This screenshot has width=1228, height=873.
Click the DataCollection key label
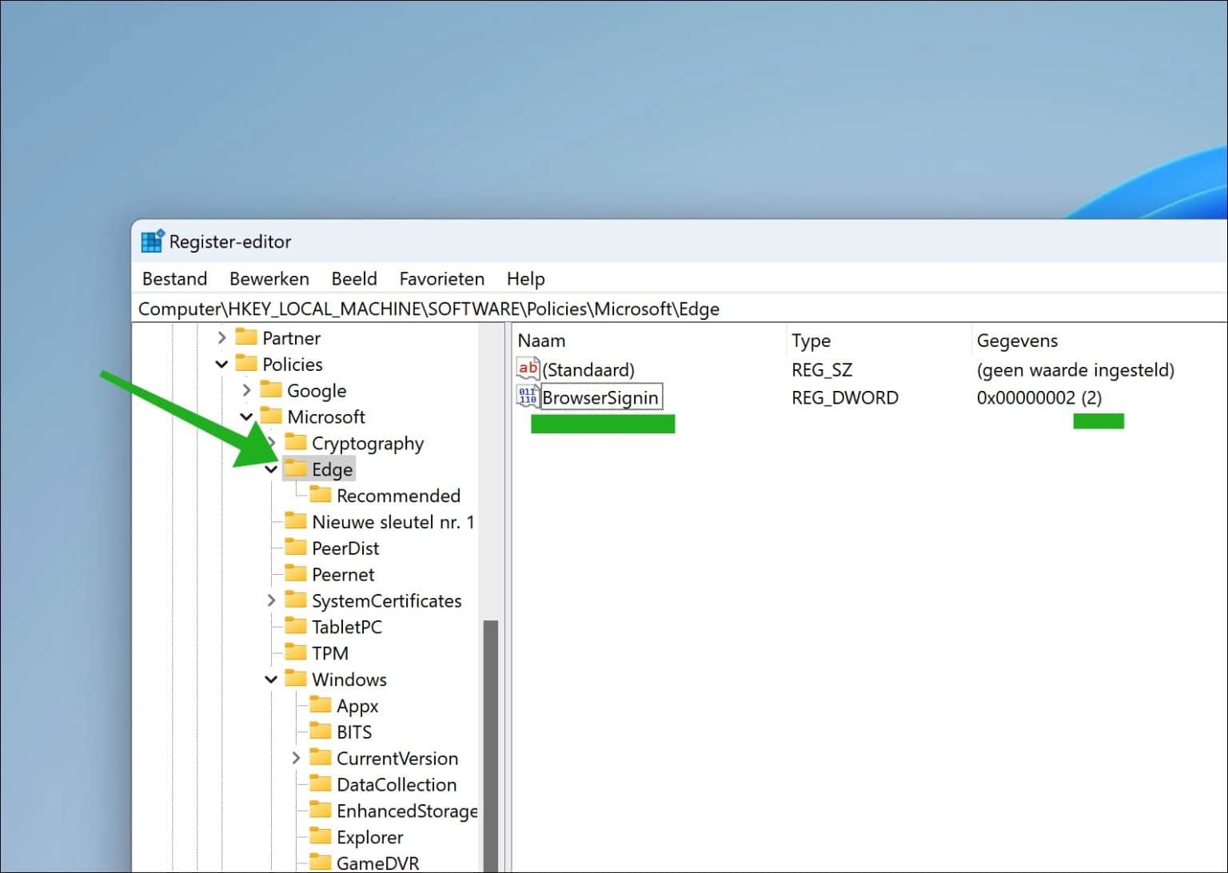pos(397,784)
